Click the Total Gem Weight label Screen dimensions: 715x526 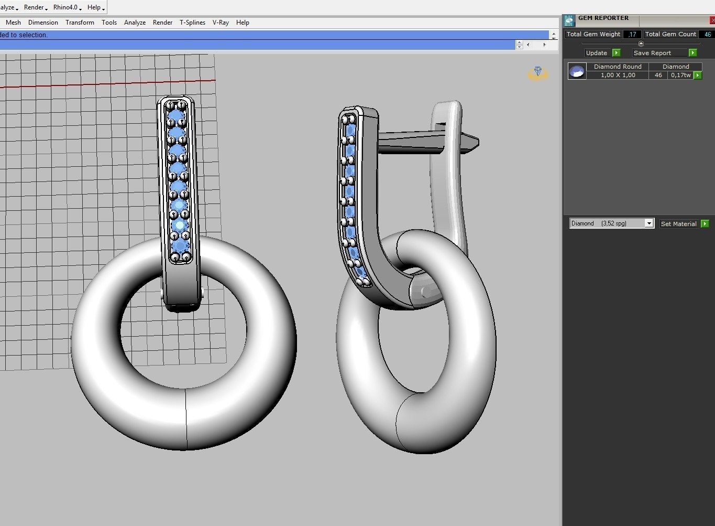point(593,34)
